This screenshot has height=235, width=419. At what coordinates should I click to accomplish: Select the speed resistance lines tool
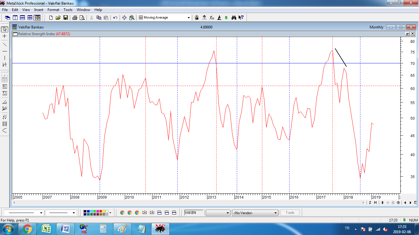5,108
